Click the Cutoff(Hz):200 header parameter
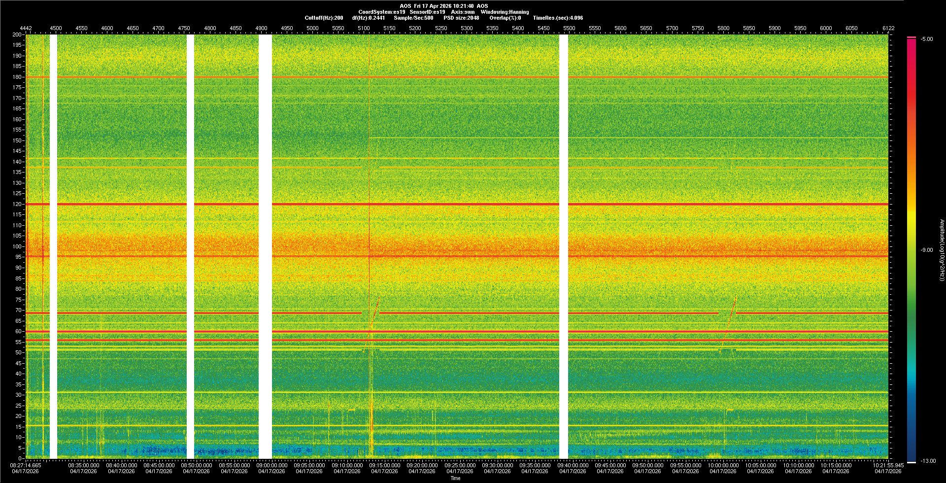Viewport: 946px width, 483px height. [x=324, y=18]
